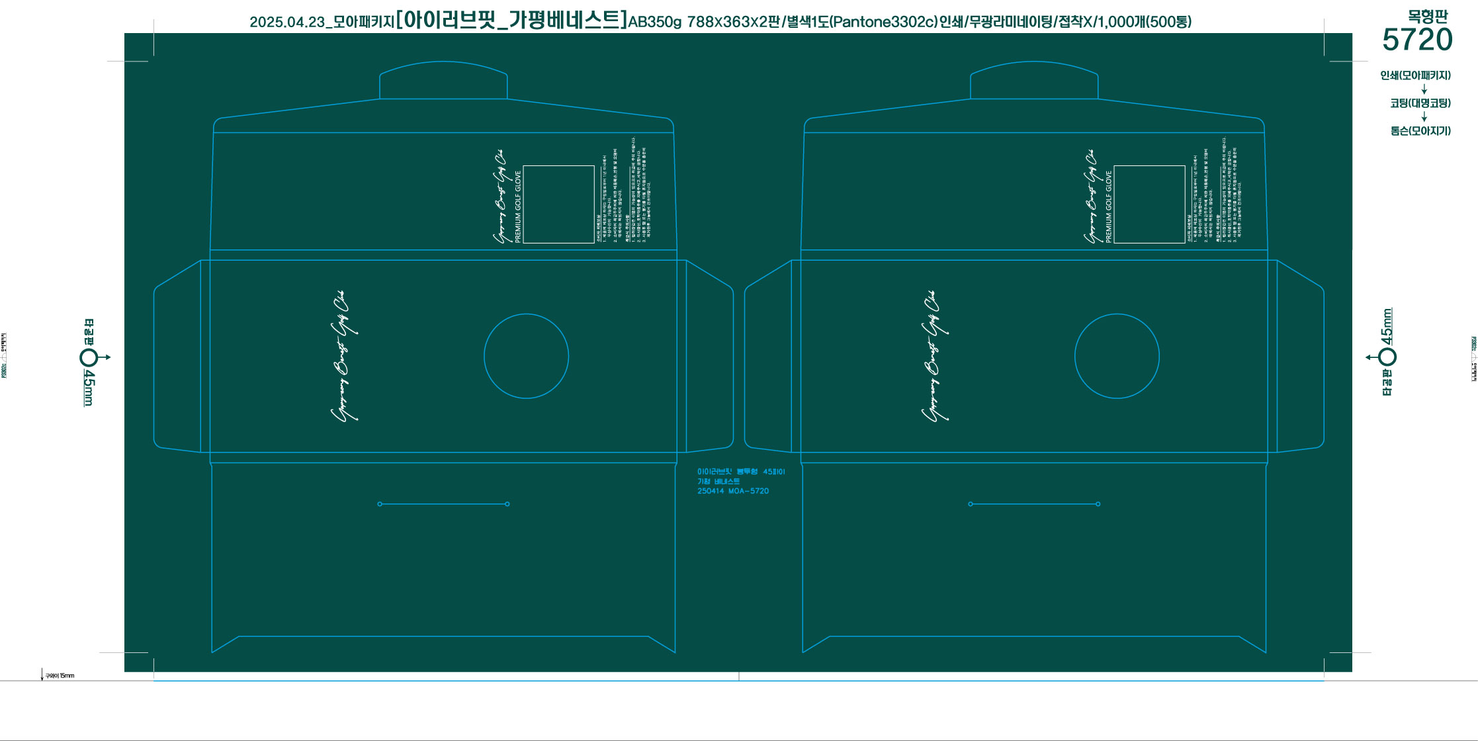Click the 코팅(대명코팅) label

coord(1420,103)
